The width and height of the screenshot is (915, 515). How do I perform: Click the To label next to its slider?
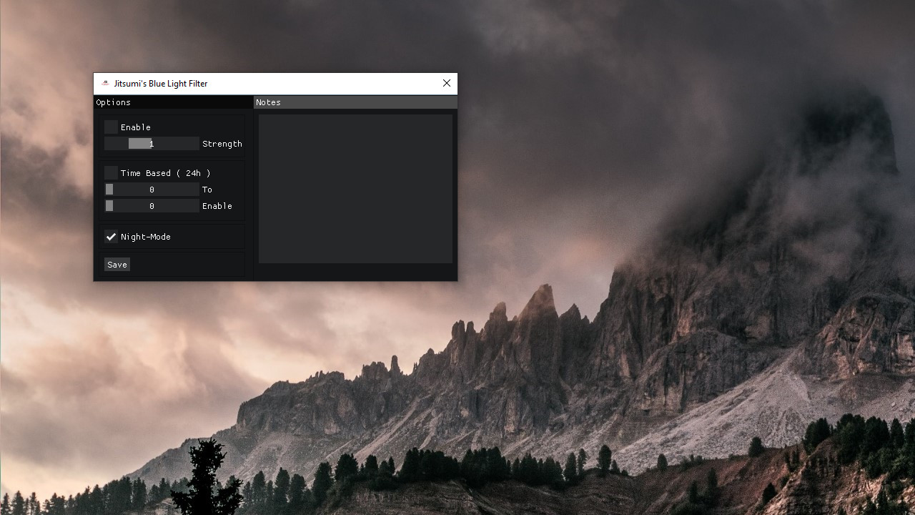[207, 190]
